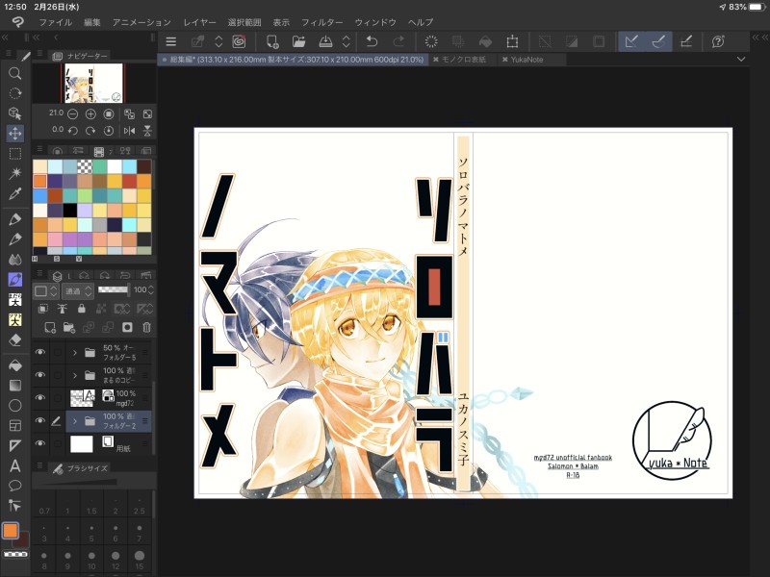Select the Figure ellipse tool
The width and height of the screenshot is (770, 577).
[x=14, y=405]
